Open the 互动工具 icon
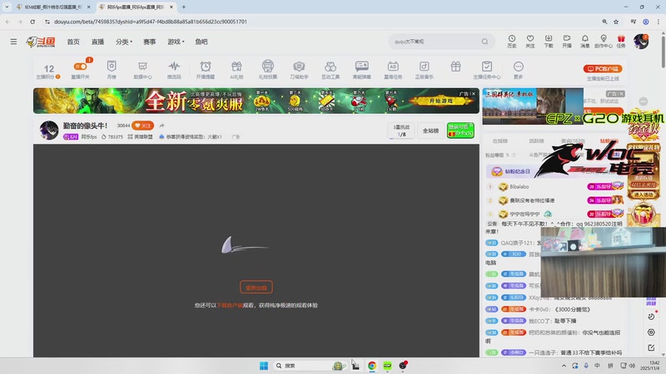 331,70
